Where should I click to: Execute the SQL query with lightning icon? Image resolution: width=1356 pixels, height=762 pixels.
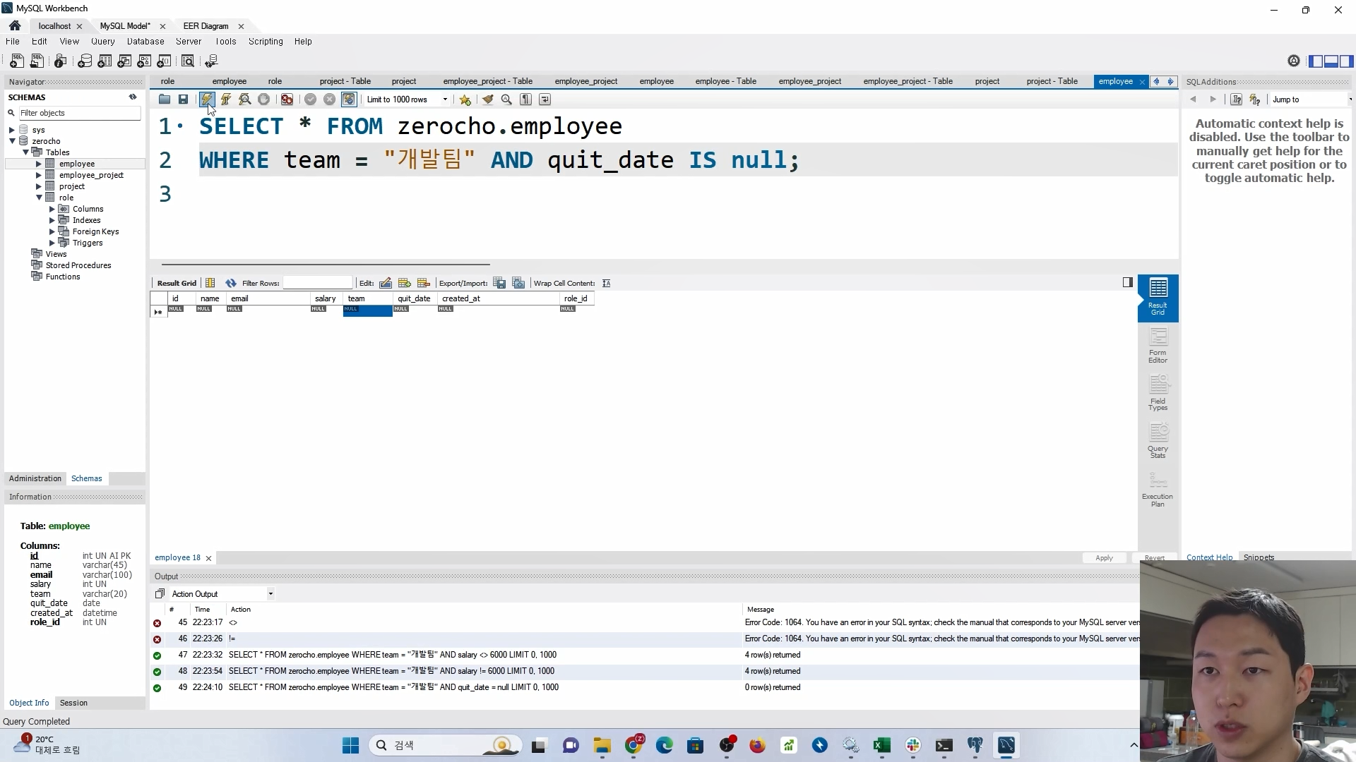pos(206,99)
